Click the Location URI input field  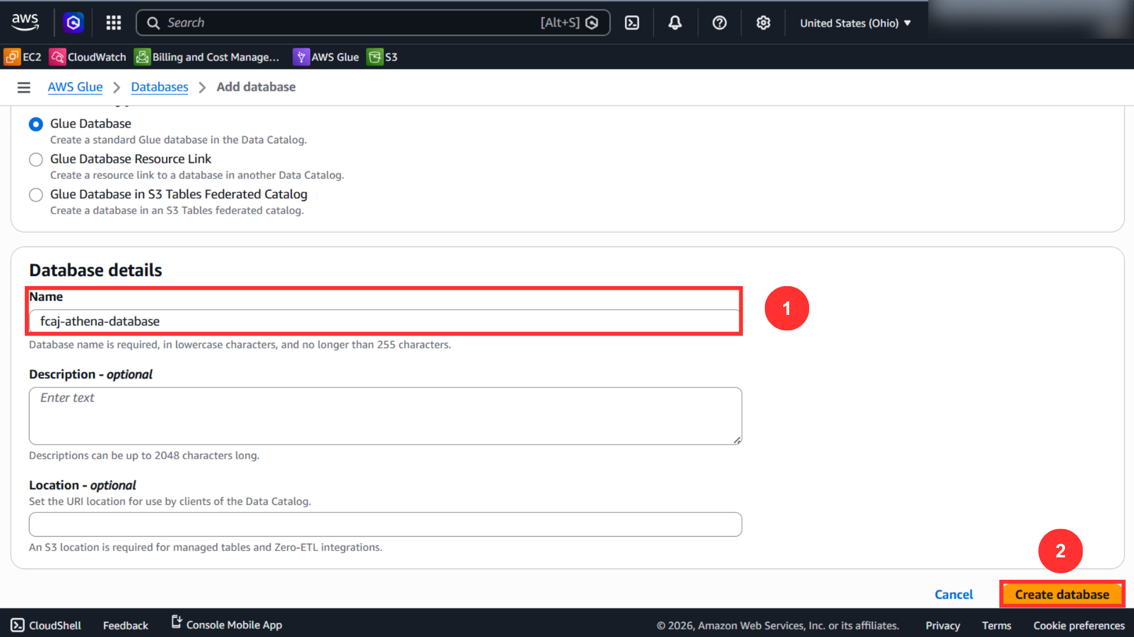[385, 524]
